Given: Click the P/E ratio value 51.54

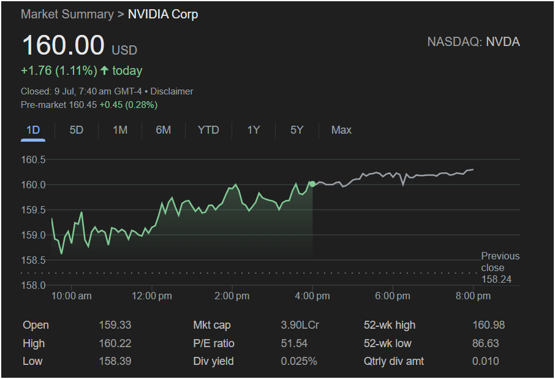Looking at the screenshot, I should click(294, 343).
